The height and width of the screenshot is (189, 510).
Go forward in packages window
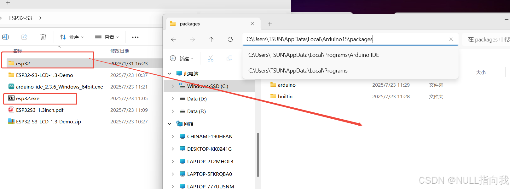[x=192, y=39]
